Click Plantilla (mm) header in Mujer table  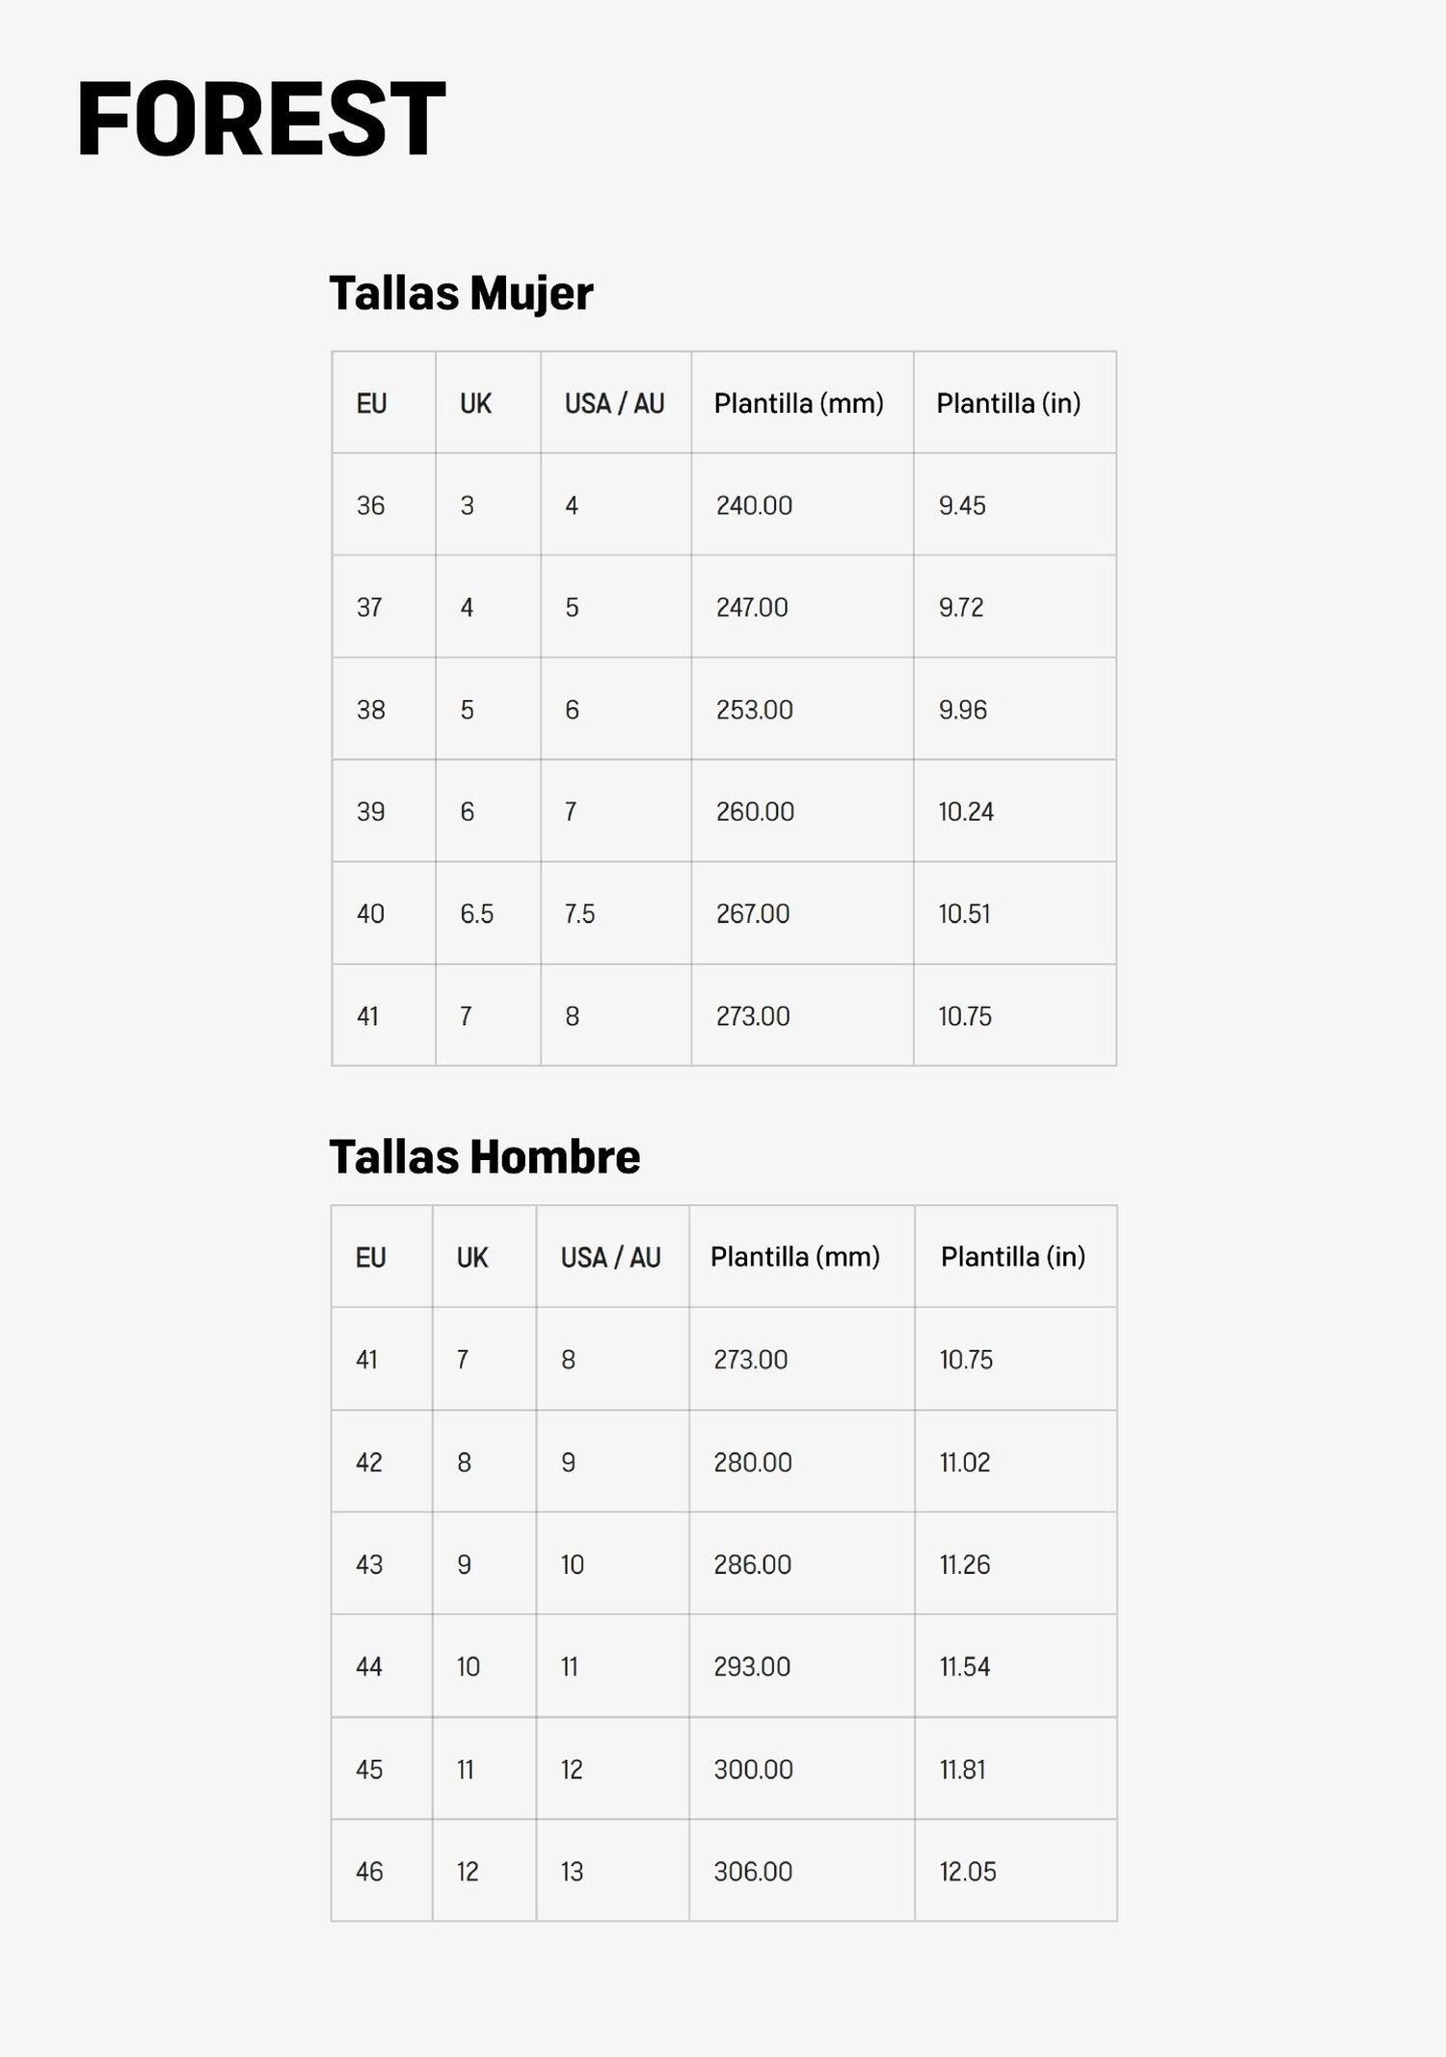click(x=802, y=402)
